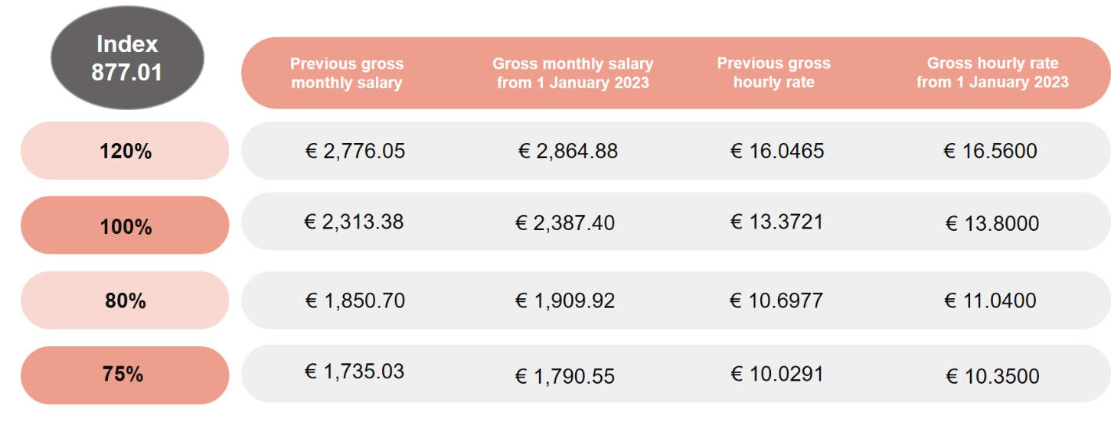
Task: Click the € 16.0465 hourly rate
Action: coord(777,151)
